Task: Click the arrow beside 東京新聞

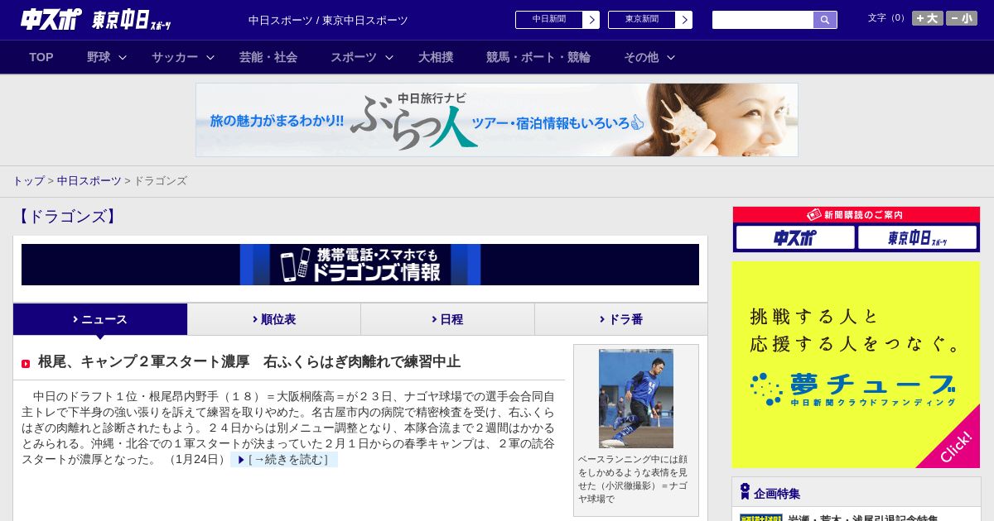Action: (683, 20)
